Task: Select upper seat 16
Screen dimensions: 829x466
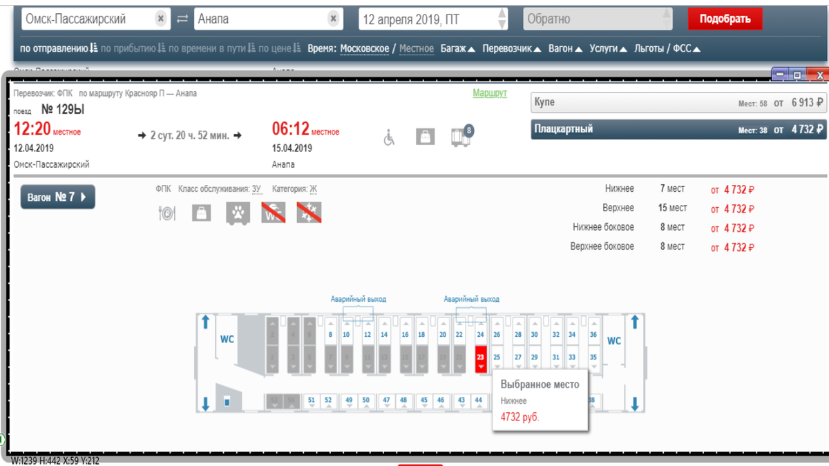Action: point(406,331)
